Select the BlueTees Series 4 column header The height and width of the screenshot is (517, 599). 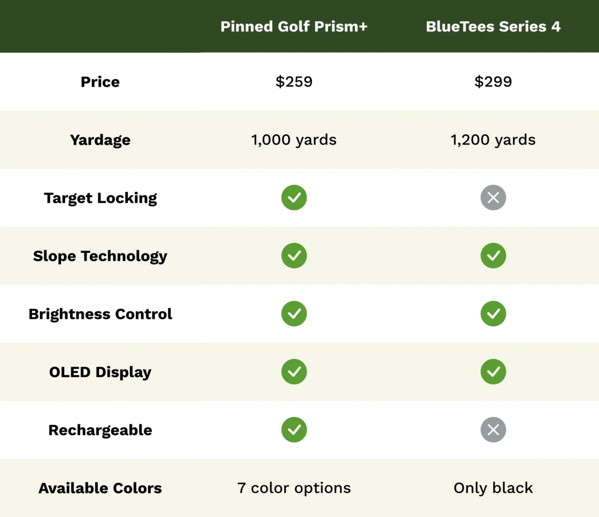pyautogui.click(x=493, y=27)
